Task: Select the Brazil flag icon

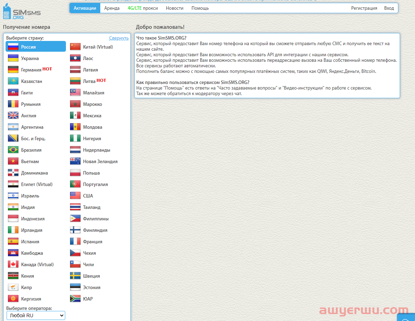Action: tap(13, 150)
